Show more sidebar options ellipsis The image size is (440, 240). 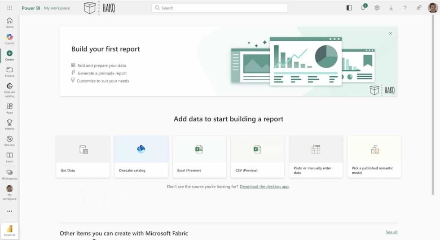[x=9, y=211]
